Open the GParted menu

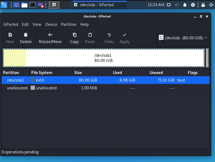click(11, 24)
